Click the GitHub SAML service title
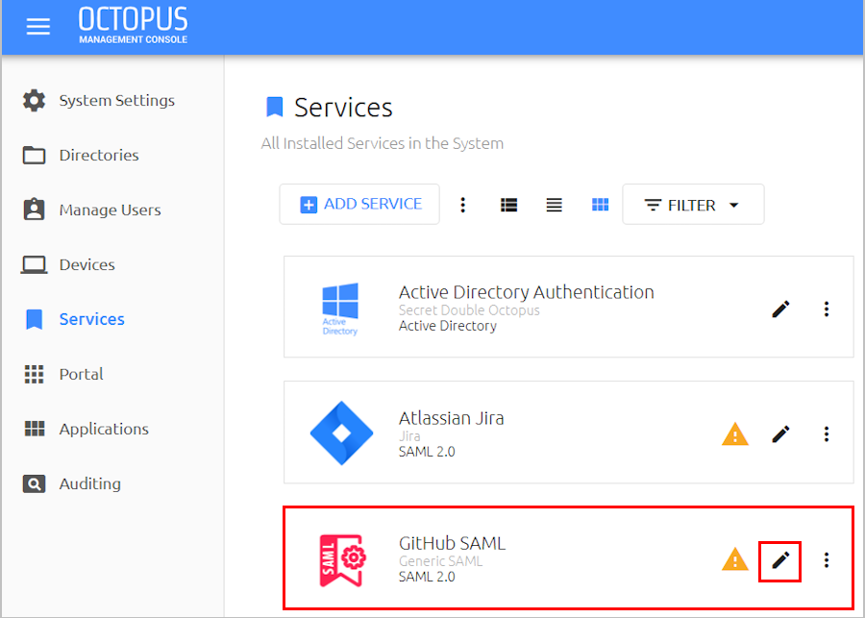The height and width of the screenshot is (618, 865). pos(452,543)
